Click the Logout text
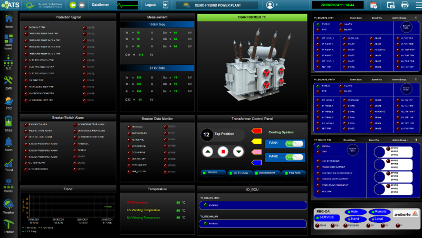Screen dimensions: 422x238 point(150,5)
